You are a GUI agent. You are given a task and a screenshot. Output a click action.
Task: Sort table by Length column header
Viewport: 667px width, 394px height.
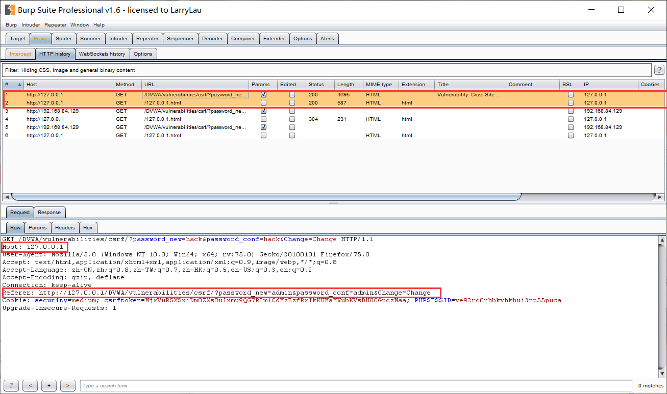pyautogui.click(x=349, y=85)
